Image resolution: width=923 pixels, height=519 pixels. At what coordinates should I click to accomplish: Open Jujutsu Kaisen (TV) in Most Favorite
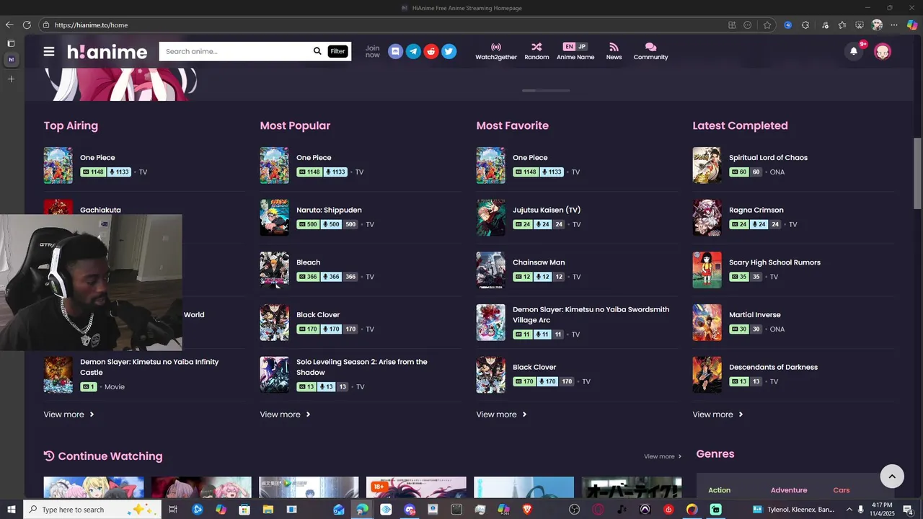pyautogui.click(x=547, y=210)
